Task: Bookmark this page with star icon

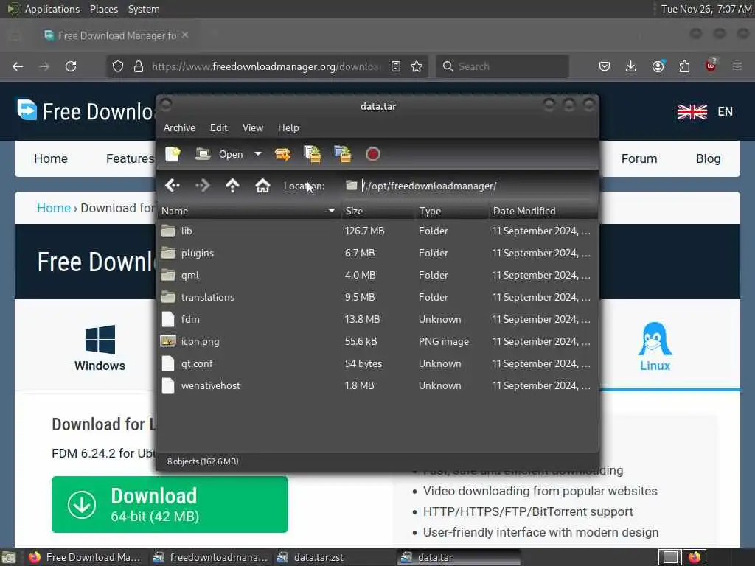Action: point(417,66)
